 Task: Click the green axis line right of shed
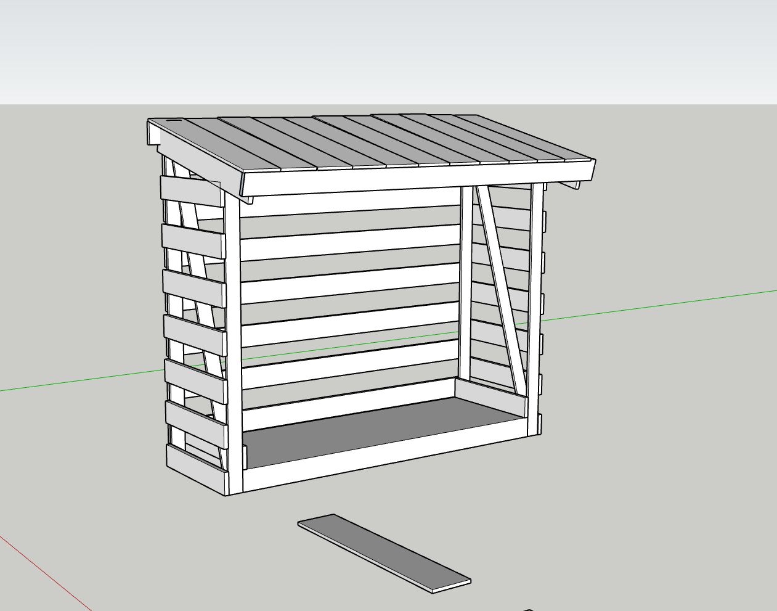point(659,305)
